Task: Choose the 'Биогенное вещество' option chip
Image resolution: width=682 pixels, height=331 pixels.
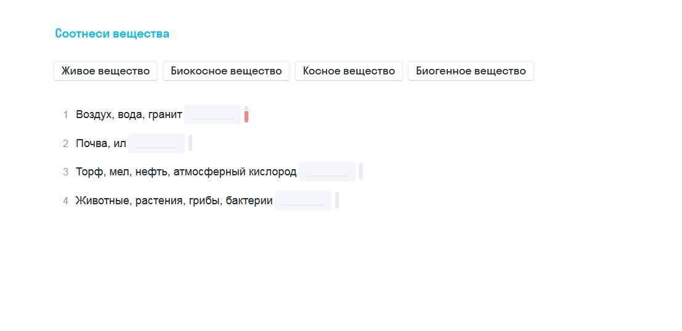Action: [471, 71]
